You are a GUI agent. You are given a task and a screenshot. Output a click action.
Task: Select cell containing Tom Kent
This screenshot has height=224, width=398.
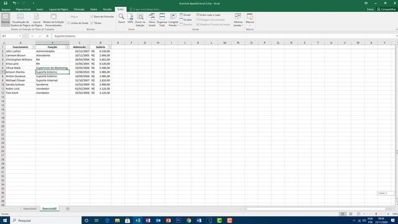point(21,93)
